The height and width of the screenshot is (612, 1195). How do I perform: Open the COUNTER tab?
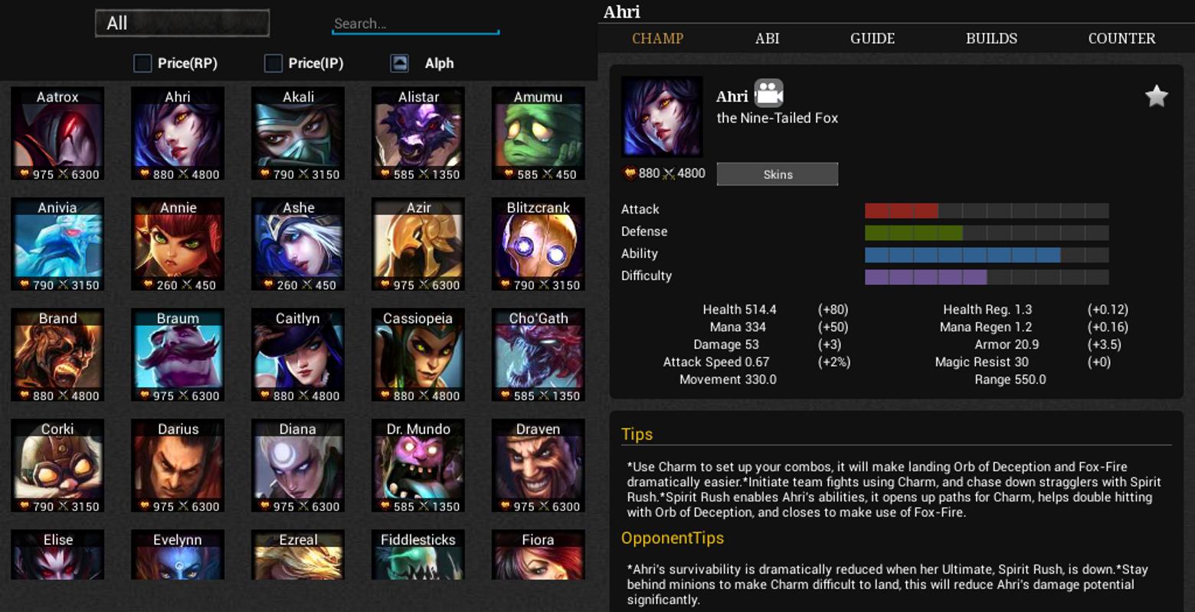click(1121, 38)
